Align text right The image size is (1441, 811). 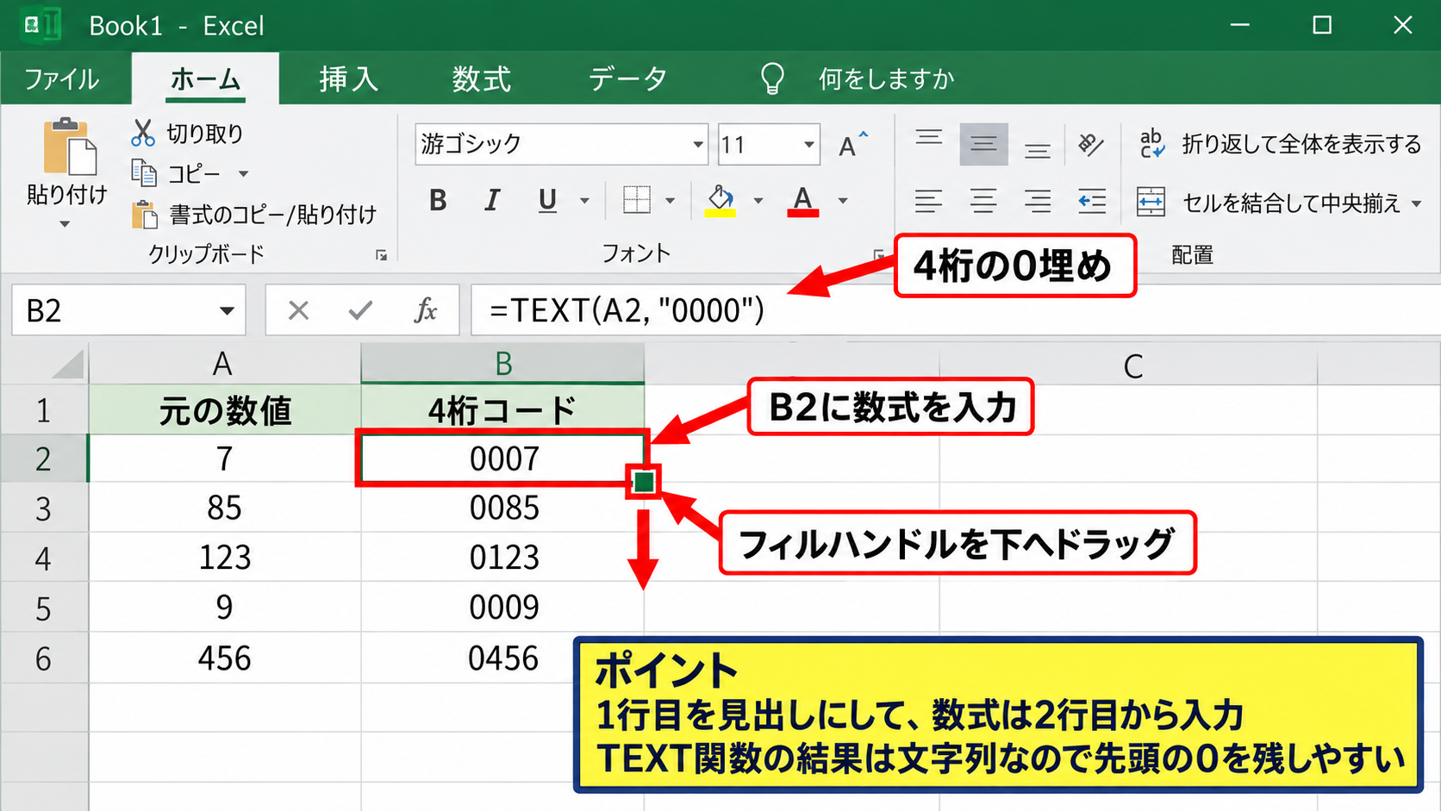(1038, 202)
